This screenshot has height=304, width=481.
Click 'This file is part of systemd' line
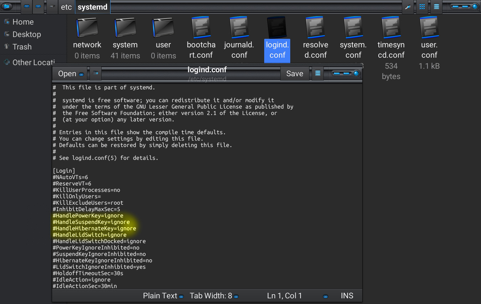(x=104, y=88)
